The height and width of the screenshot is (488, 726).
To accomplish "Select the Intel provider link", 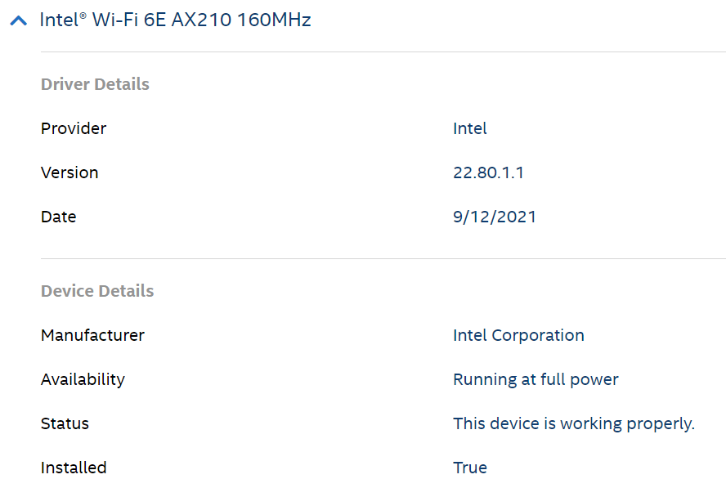I will (469, 128).
